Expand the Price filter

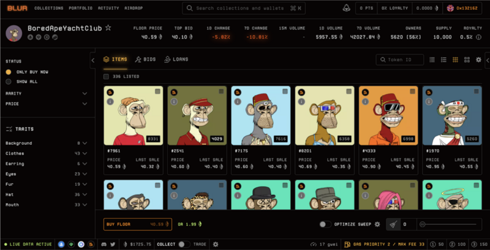tap(85, 104)
